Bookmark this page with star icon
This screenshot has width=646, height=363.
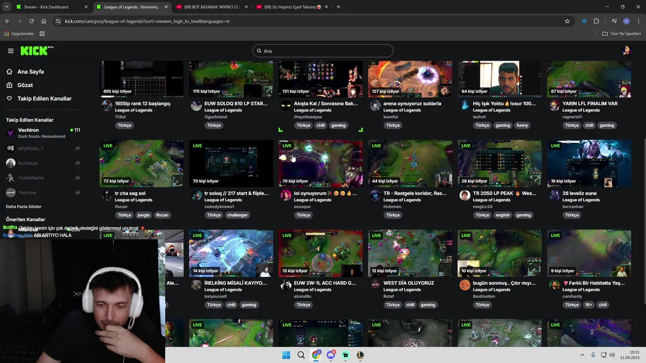(567, 21)
